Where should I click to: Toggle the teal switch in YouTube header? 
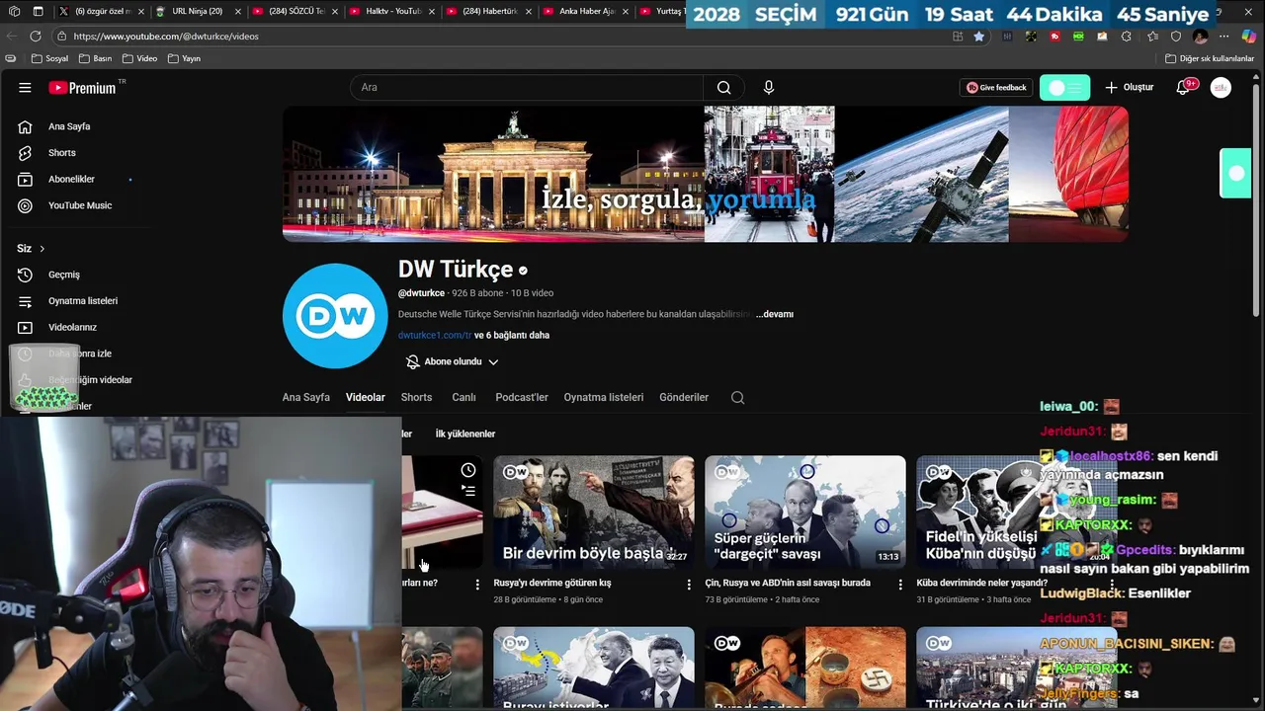[1064, 88]
